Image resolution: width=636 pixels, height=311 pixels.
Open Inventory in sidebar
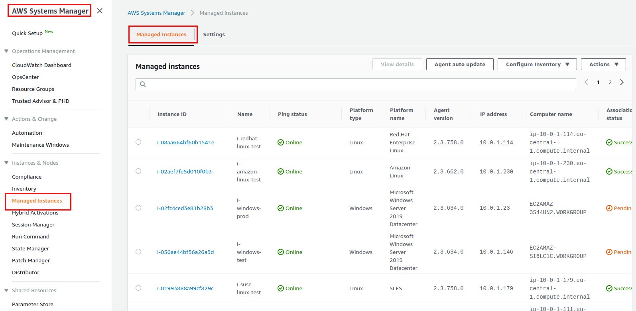point(24,189)
